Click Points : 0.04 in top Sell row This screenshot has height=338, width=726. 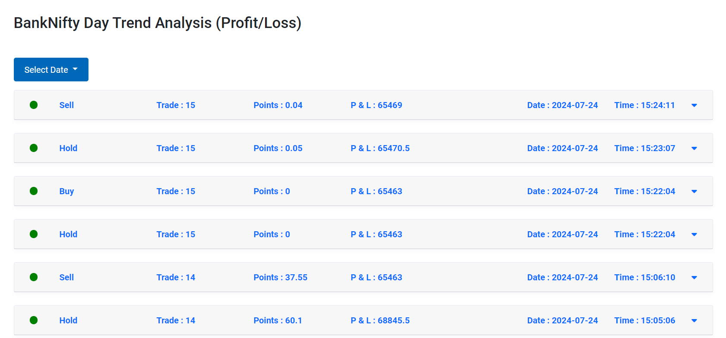[x=278, y=105]
